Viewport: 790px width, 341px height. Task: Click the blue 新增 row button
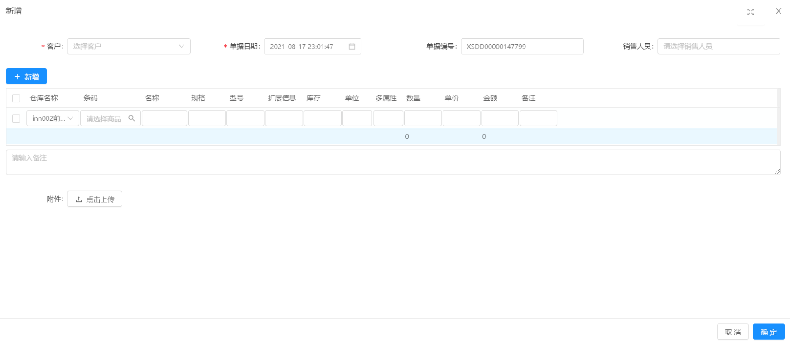pyautogui.click(x=26, y=76)
